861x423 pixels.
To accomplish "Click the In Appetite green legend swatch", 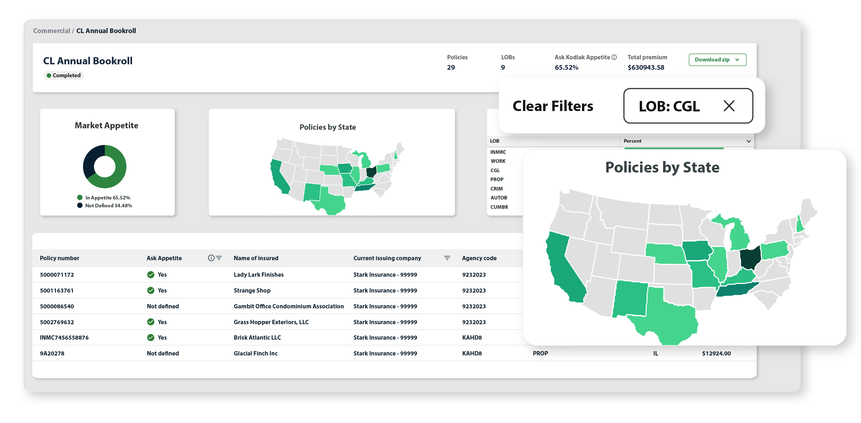I will coord(80,198).
